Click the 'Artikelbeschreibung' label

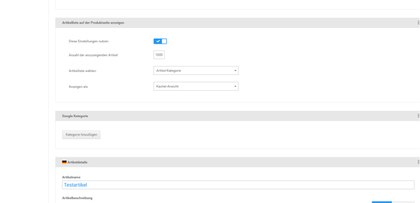tap(77, 198)
